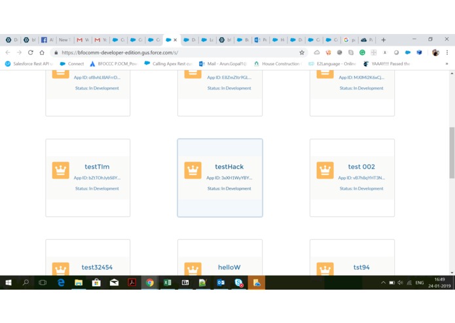Open Calling Apex Rest bookmark
455x323 pixels.
coord(168,63)
